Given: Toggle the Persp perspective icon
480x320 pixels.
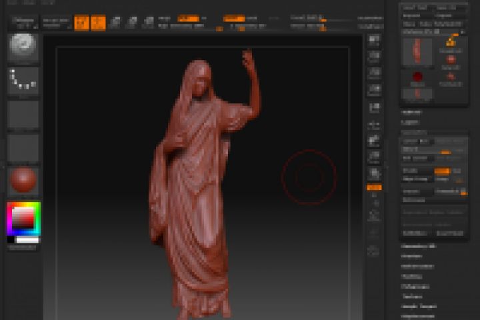Looking at the screenshot, I should [x=374, y=125].
